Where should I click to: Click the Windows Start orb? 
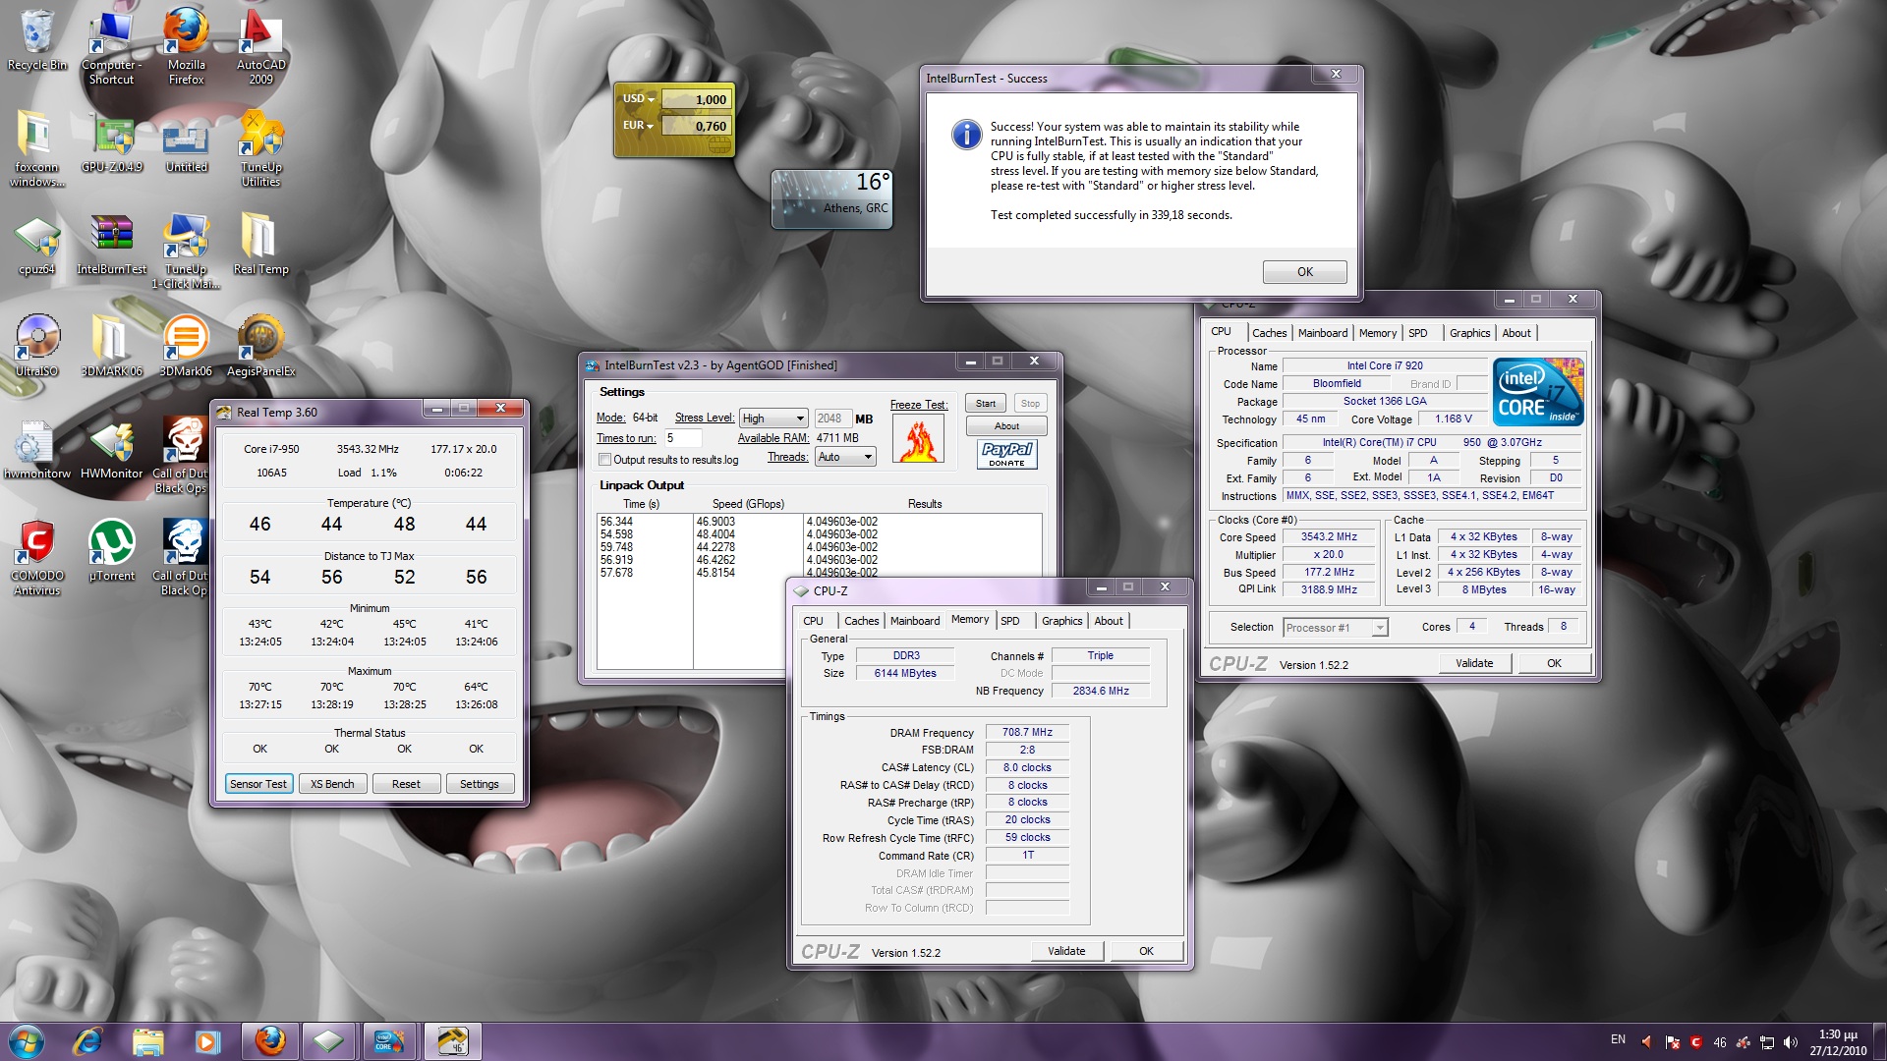[x=25, y=1041]
